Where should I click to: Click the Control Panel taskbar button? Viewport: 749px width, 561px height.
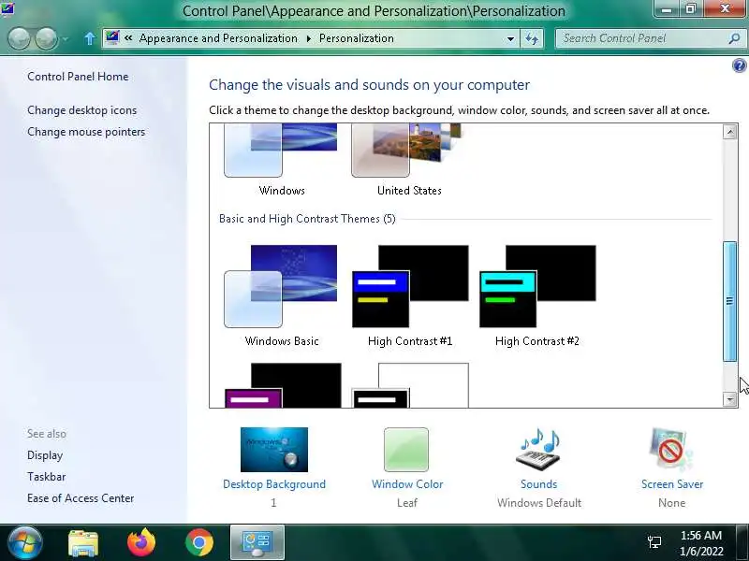point(257,542)
